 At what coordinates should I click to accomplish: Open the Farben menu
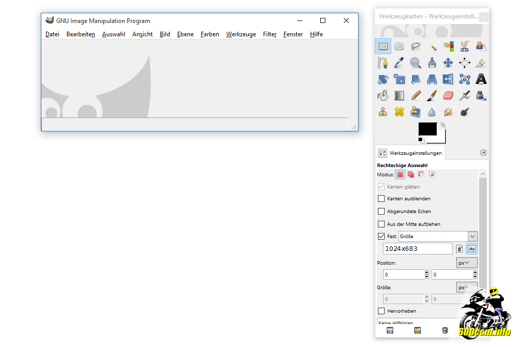coord(210,34)
